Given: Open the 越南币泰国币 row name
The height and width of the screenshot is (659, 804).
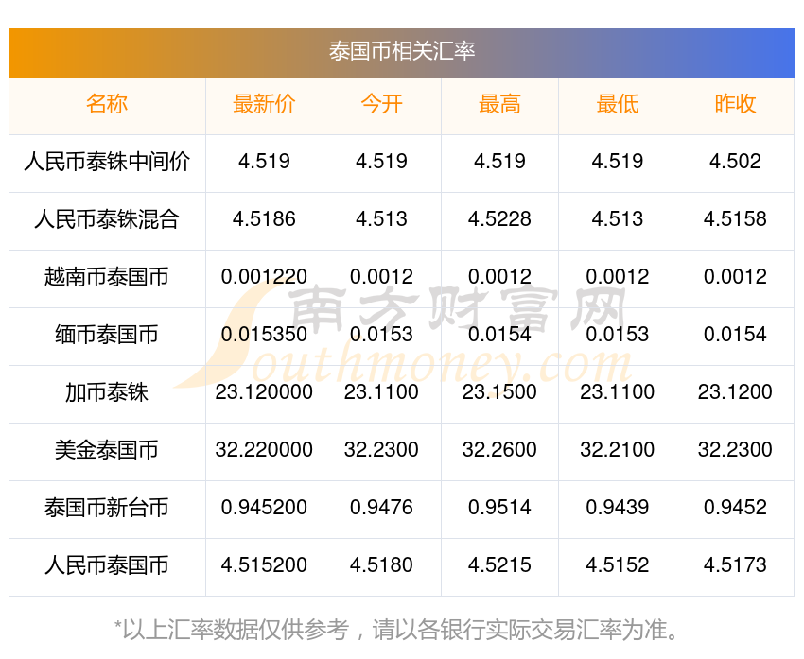Looking at the screenshot, I should coord(107,277).
